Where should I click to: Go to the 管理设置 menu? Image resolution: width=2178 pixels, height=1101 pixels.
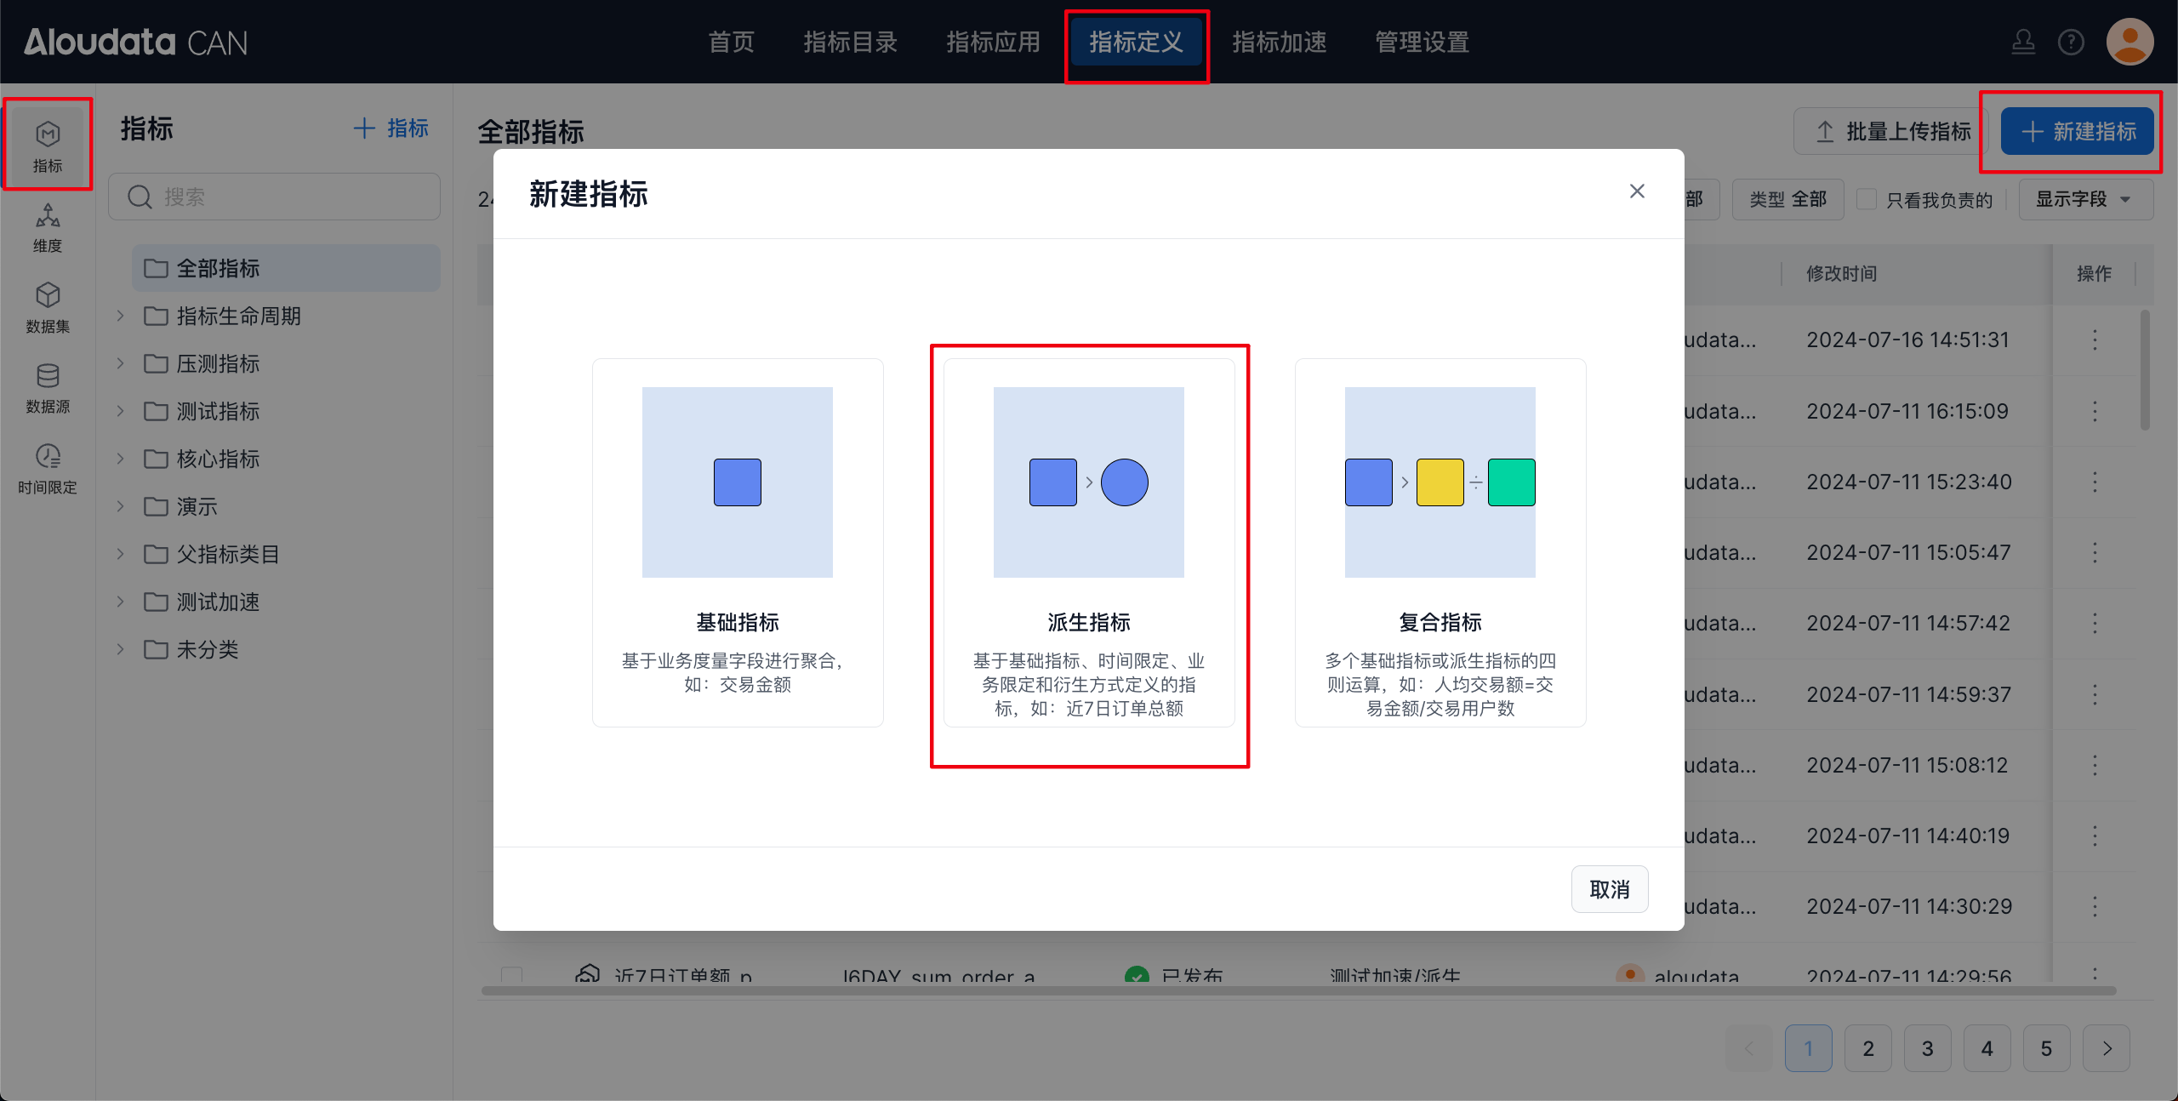1422,42
